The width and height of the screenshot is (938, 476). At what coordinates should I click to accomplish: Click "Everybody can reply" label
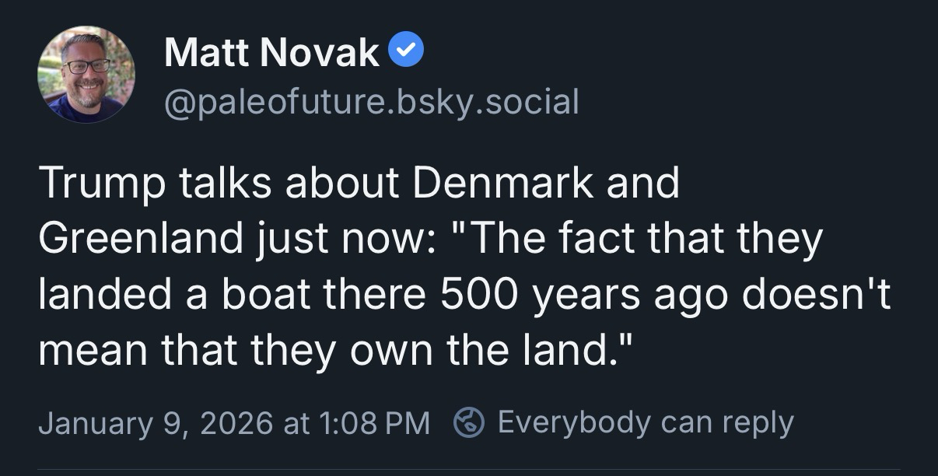tap(645, 422)
